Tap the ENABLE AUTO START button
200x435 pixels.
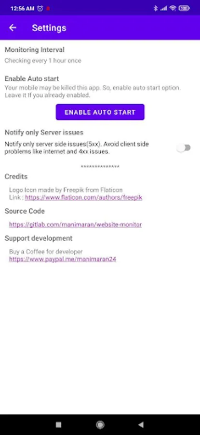(100, 112)
